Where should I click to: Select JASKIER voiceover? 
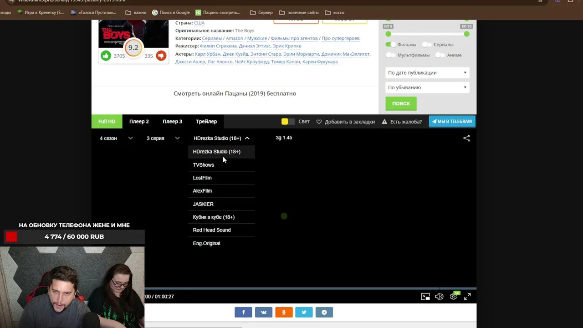(x=221, y=204)
